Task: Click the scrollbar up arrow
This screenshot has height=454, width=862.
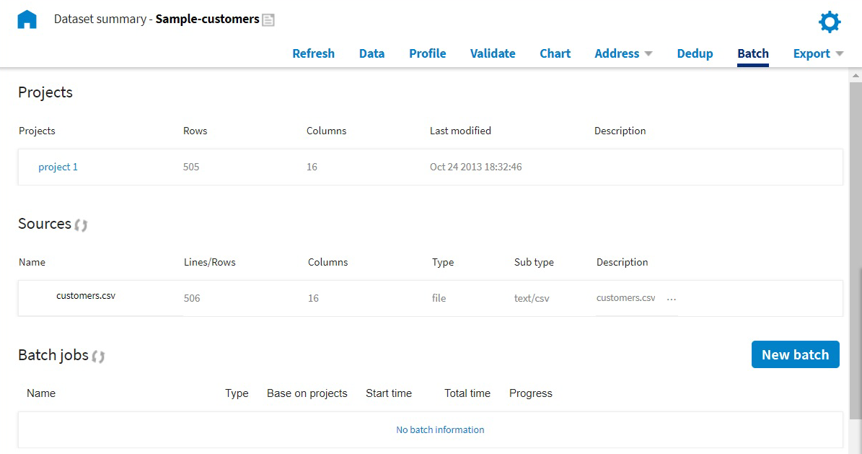Action: coord(856,75)
